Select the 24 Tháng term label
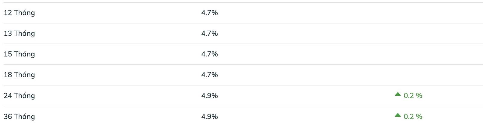Viewport: 483px width, 125px height. pos(19,96)
